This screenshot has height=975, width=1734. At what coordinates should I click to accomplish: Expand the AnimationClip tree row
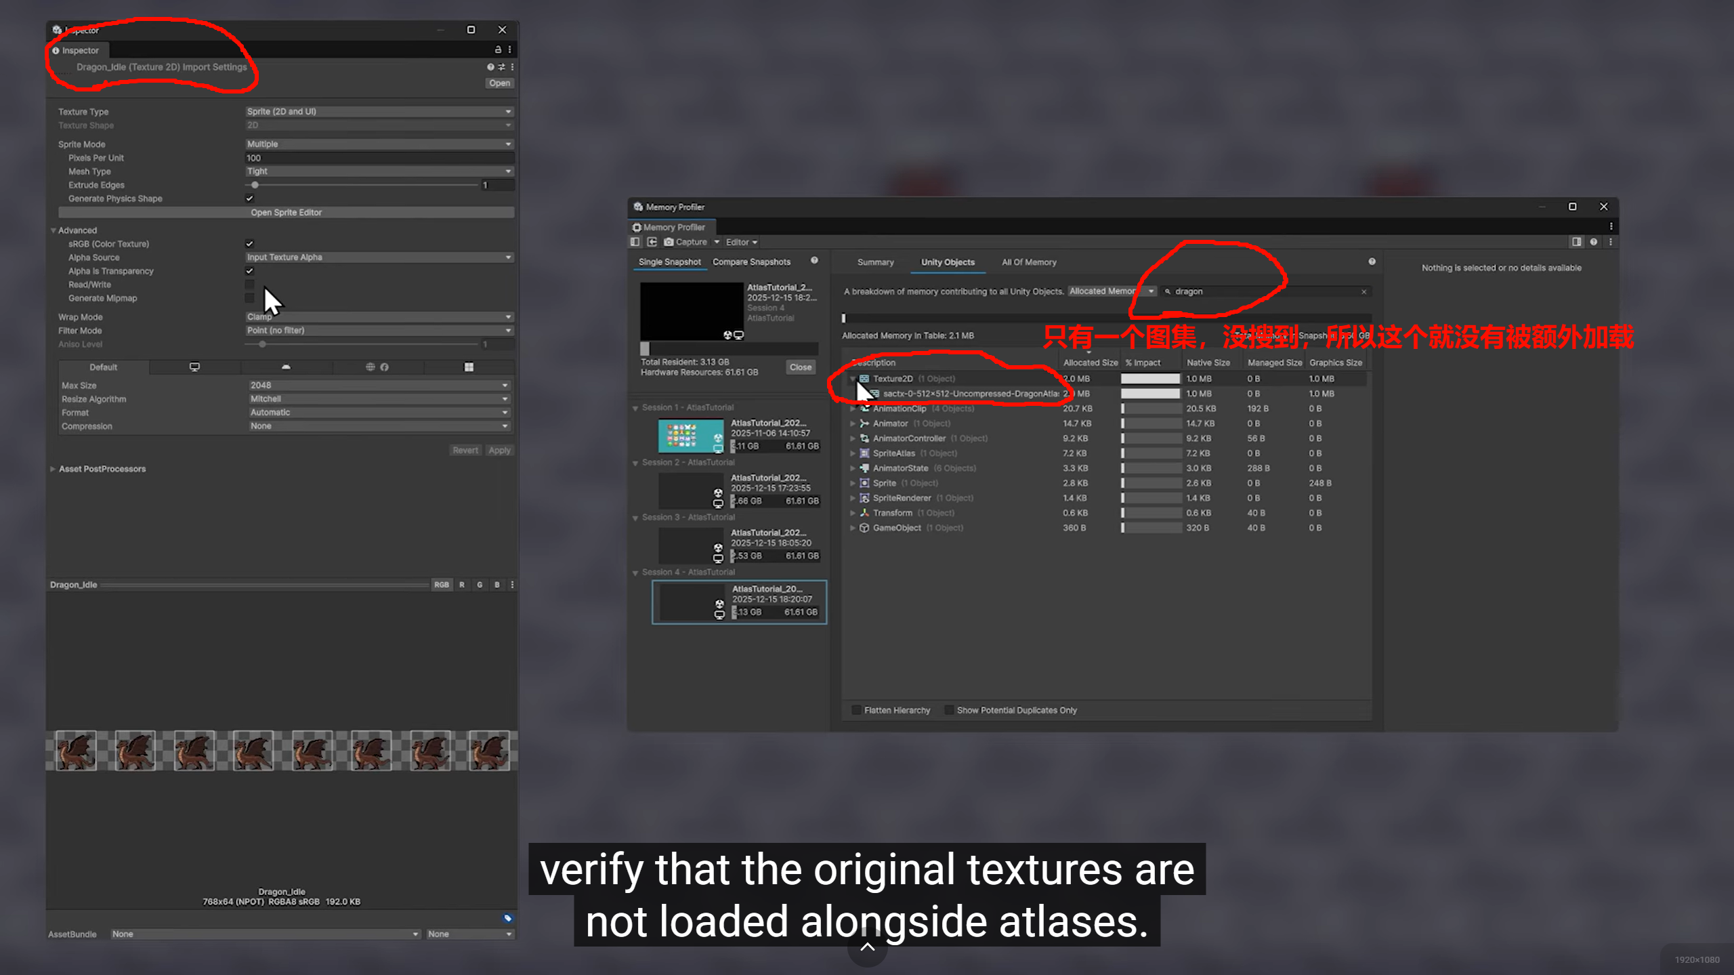coord(852,409)
